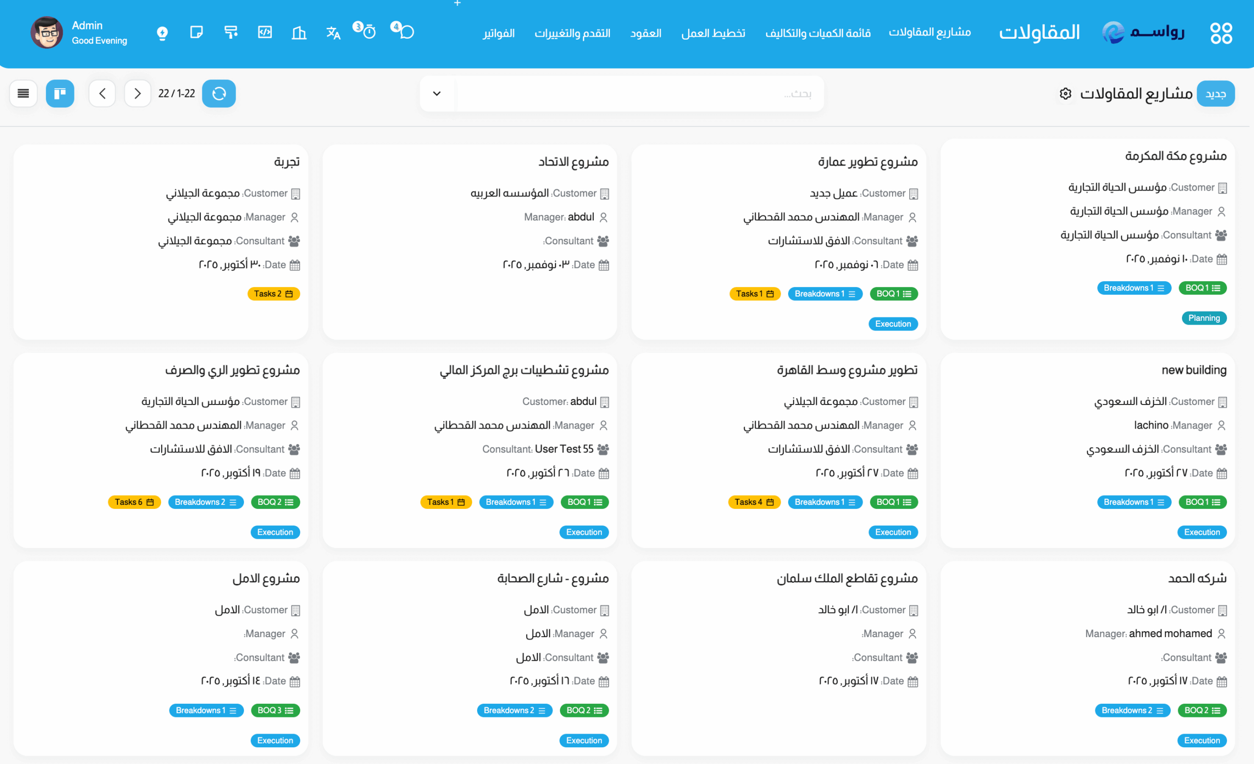Open the الفواتير menu
The width and height of the screenshot is (1254, 764).
point(498,33)
